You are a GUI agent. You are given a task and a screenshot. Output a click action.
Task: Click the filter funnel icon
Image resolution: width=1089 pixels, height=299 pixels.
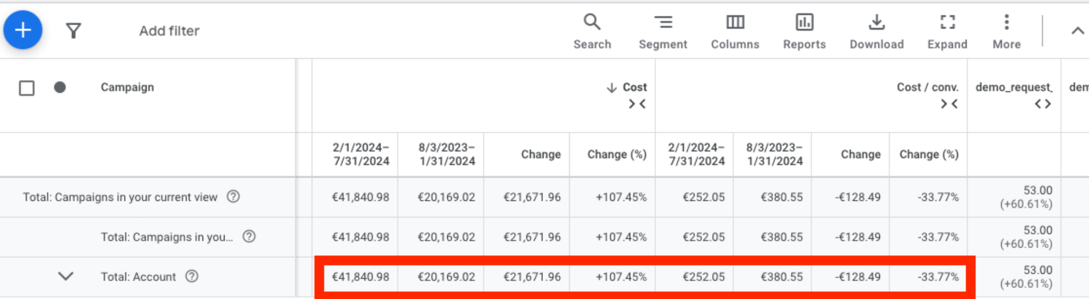tap(73, 30)
